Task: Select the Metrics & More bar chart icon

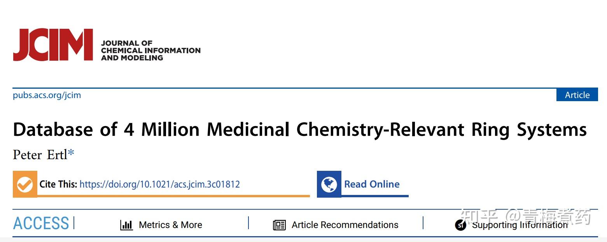Action: [x=126, y=225]
